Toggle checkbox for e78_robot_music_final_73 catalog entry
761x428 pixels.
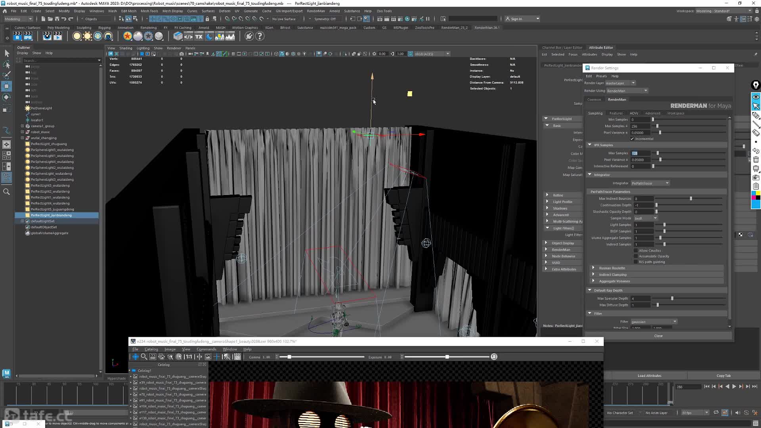[135, 394]
